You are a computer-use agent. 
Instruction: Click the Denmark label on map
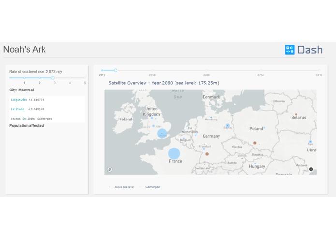(x=211, y=97)
